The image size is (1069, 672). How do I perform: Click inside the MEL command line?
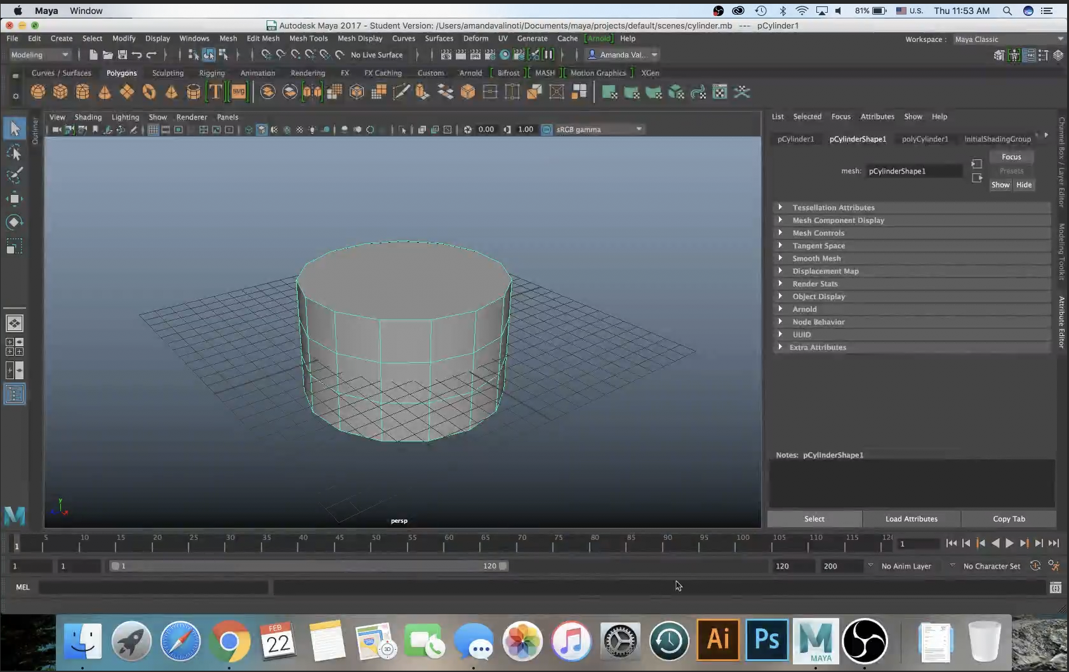[152, 587]
